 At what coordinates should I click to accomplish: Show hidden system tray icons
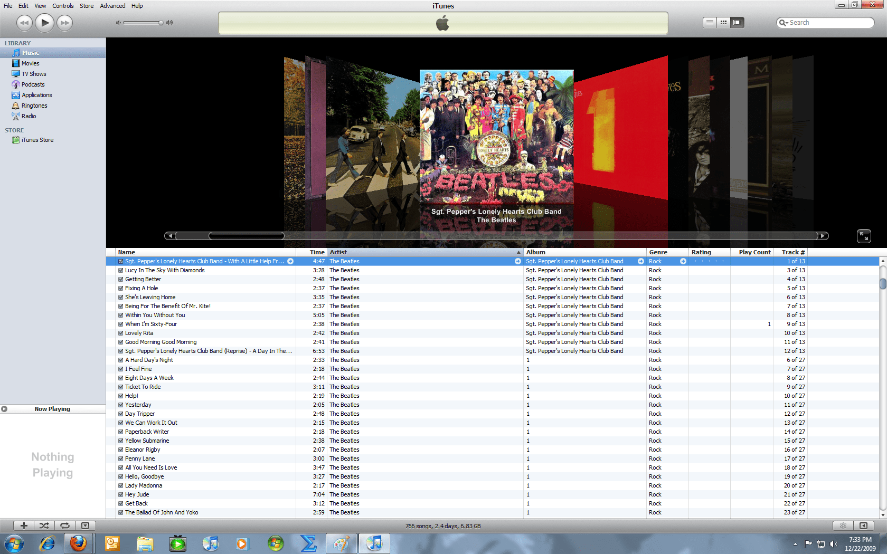pyautogui.click(x=795, y=544)
